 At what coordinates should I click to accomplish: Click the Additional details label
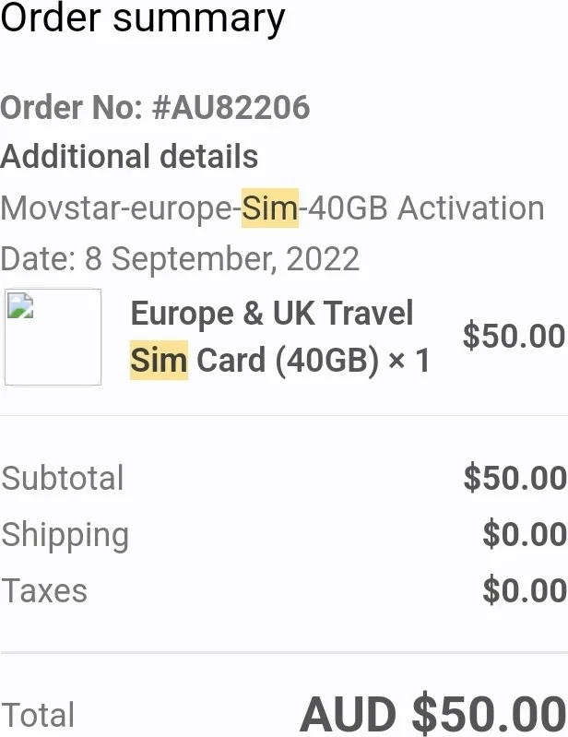tap(129, 157)
